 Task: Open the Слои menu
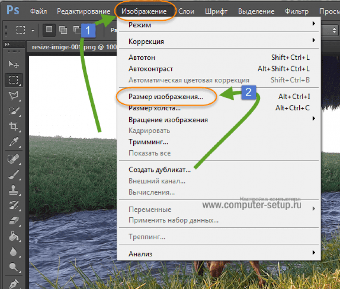coord(186,11)
